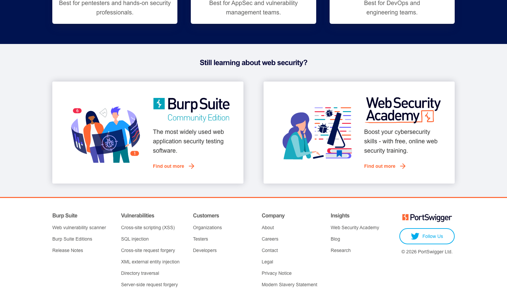
Task: Click the Burp Suite Community Edition logo
Action: [x=191, y=110]
